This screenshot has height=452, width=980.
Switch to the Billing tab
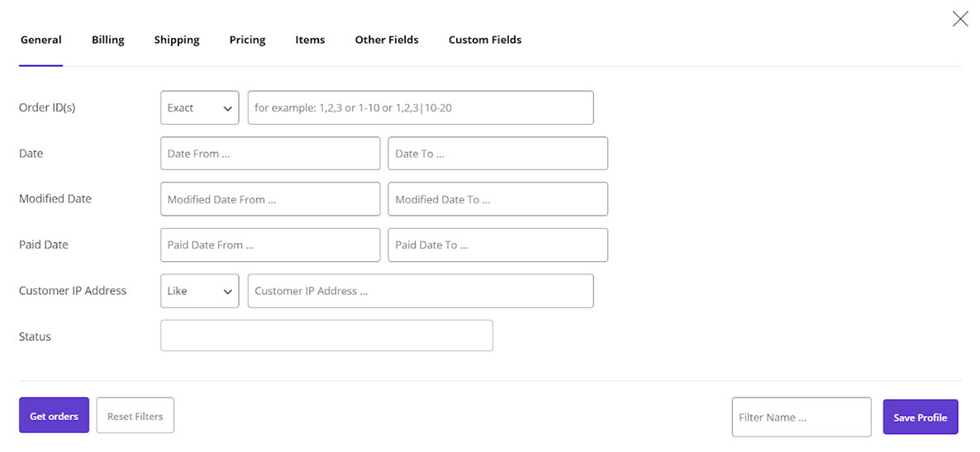108,40
